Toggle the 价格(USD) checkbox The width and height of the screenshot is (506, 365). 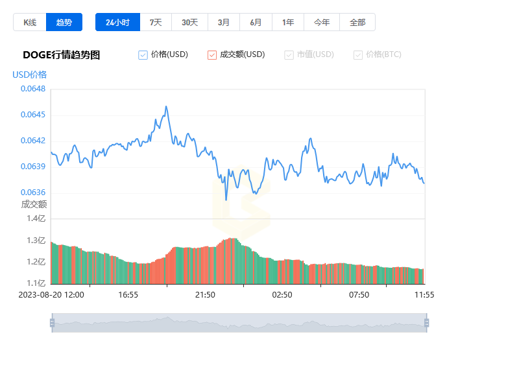click(143, 55)
